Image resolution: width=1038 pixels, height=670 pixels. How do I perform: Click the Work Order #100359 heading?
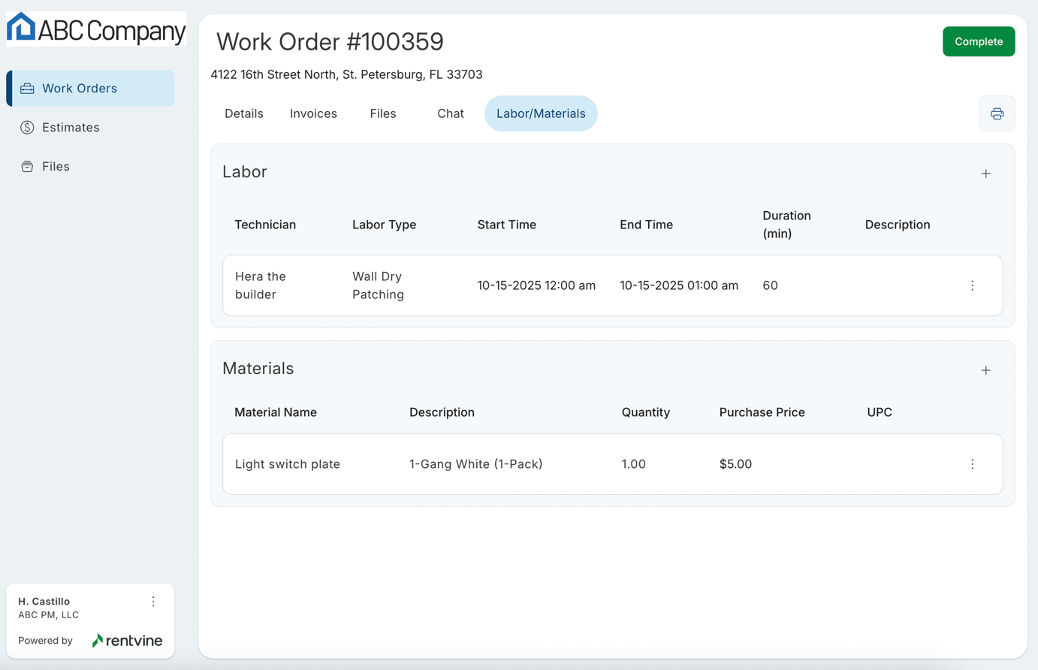click(330, 42)
